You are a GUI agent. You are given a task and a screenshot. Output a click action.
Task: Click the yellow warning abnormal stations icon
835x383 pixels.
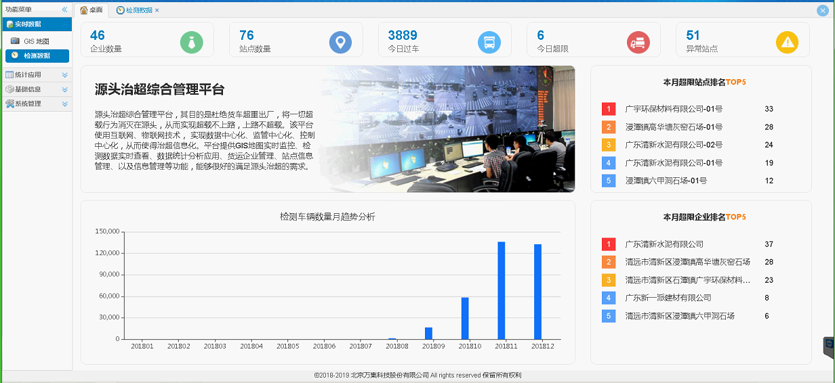[787, 42]
